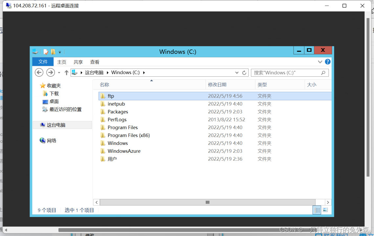Go back with the Back arrow button
Image resolution: width=374 pixels, height=236 pixels.
tap(39, 72)
